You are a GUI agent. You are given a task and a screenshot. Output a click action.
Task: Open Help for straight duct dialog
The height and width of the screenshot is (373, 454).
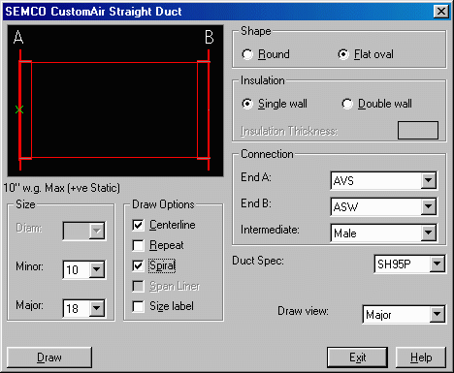point(421,357)
